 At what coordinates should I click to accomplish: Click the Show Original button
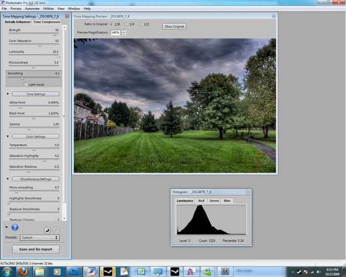point(174,26)
